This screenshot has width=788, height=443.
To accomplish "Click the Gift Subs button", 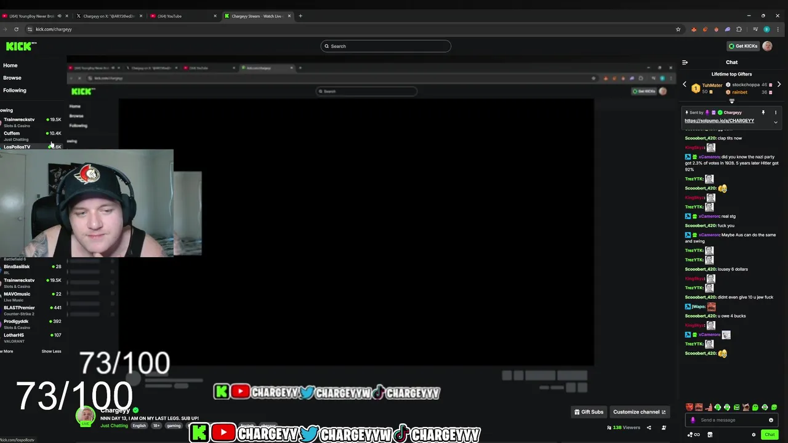I will click(x=589, y=412).
